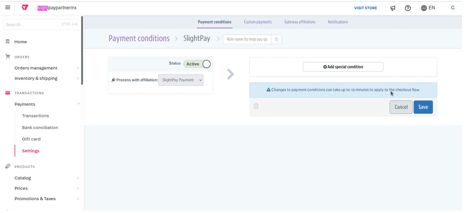The image size is (465, 213).
Task: Click the Home storefront icon
Action: click(8, 42)
